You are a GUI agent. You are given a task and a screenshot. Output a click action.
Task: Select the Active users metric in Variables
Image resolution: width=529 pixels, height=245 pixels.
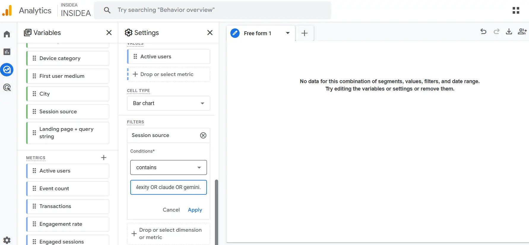(68, 171)
